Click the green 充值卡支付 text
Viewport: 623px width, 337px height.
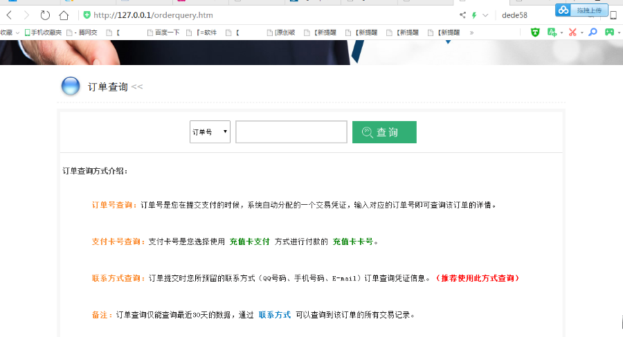pyautogui.click(x=249, y=242)
